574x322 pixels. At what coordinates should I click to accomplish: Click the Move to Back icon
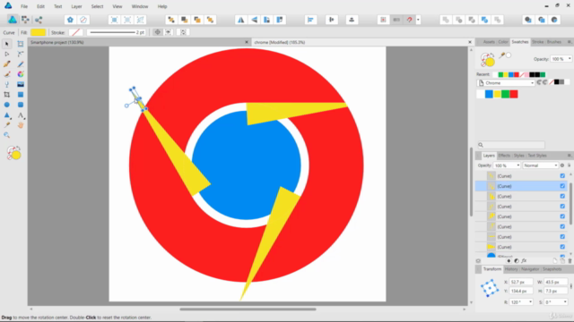point(171,20)
